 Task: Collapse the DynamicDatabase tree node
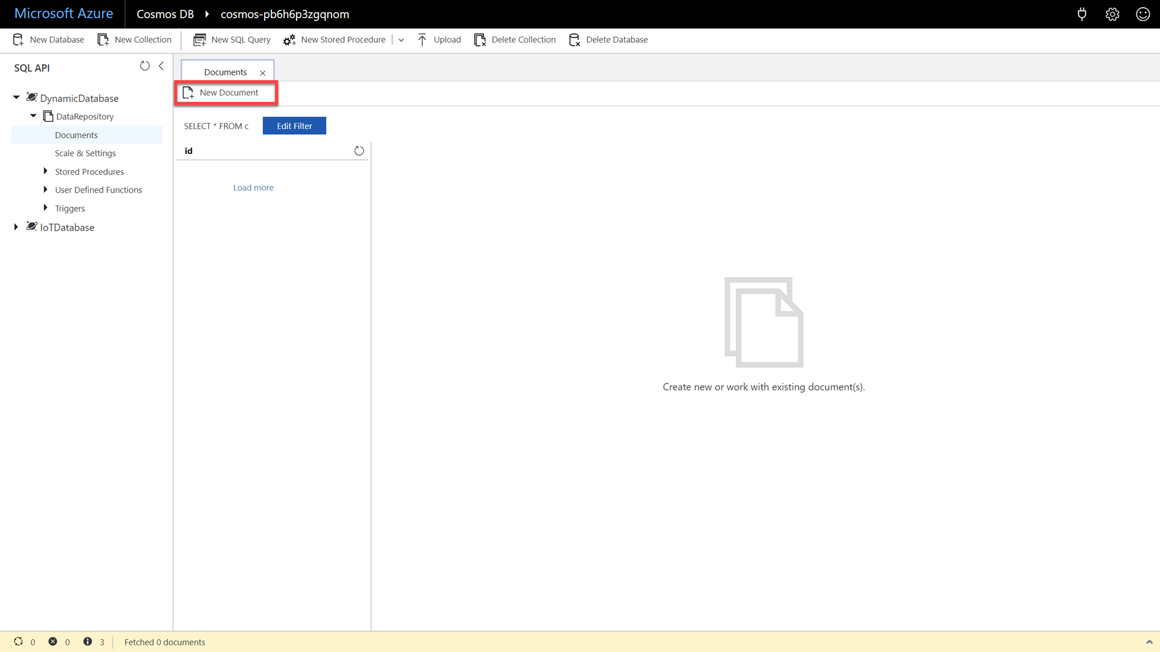coord(16,97)
